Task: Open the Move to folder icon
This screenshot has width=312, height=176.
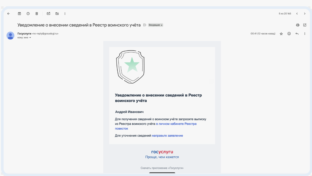Action: pos(57,14)
